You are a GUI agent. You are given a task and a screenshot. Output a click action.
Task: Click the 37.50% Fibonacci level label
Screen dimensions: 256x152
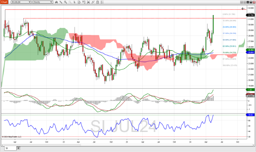click(x=229, y=34)
